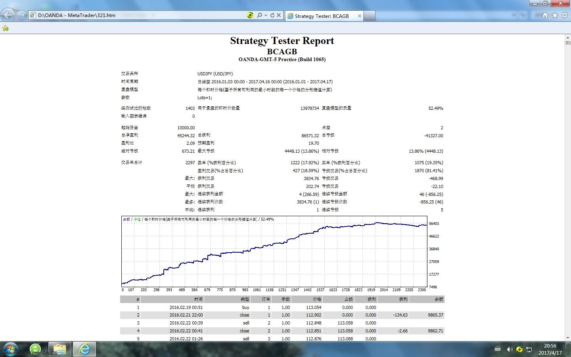
Task: Click the Add to Favorites bar star icon
Action: (6, 28)
